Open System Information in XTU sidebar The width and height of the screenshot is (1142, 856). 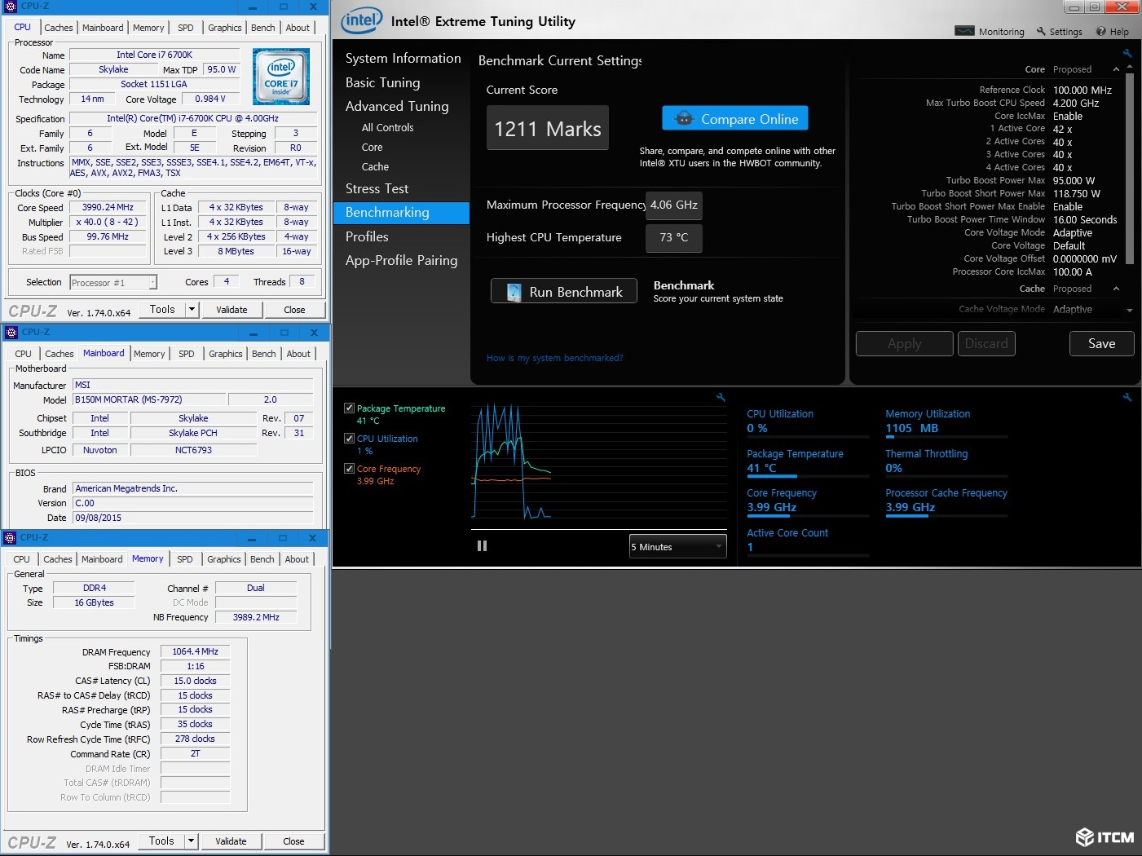pos(403,59)
